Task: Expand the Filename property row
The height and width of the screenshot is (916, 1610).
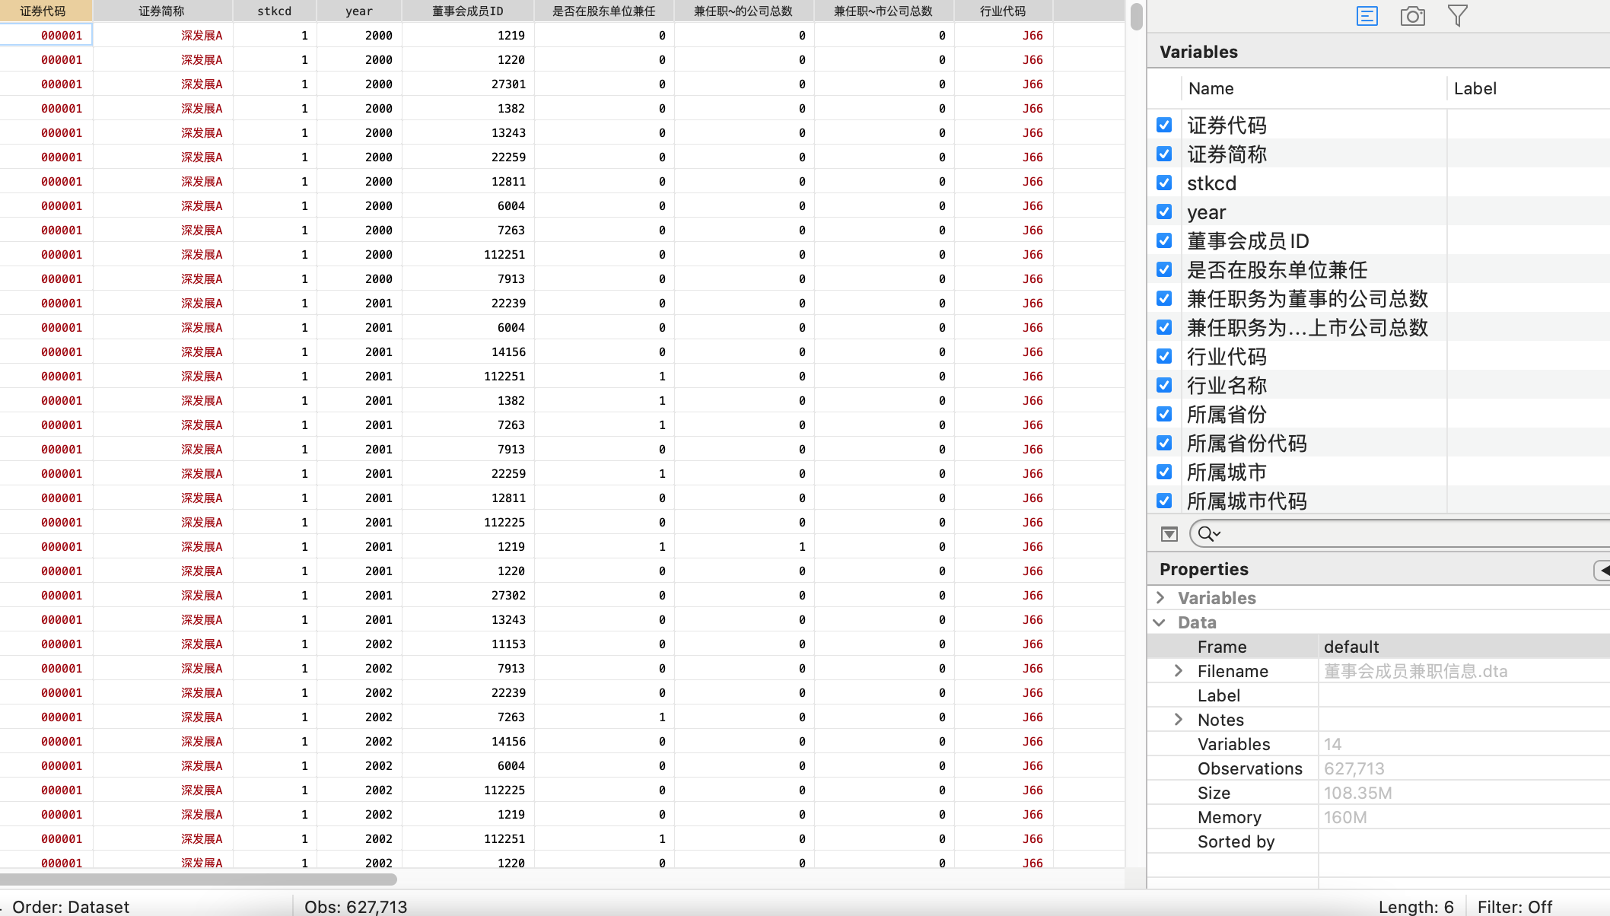Action: [1179, 671]
